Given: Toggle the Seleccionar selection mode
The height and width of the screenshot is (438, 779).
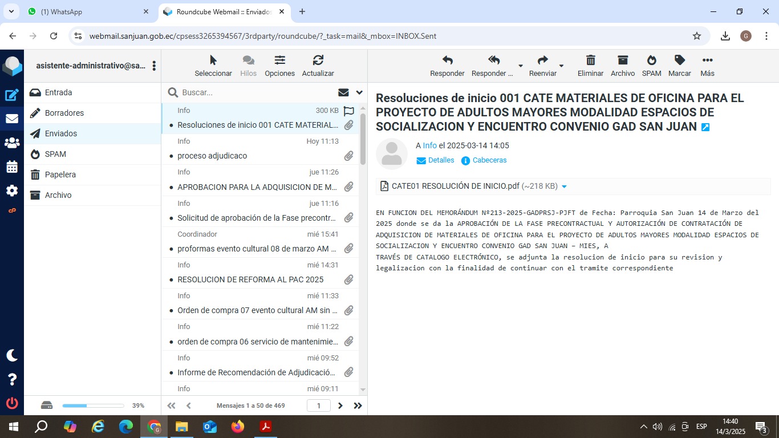Looking at the screenshot, I should tap(213, 66).
